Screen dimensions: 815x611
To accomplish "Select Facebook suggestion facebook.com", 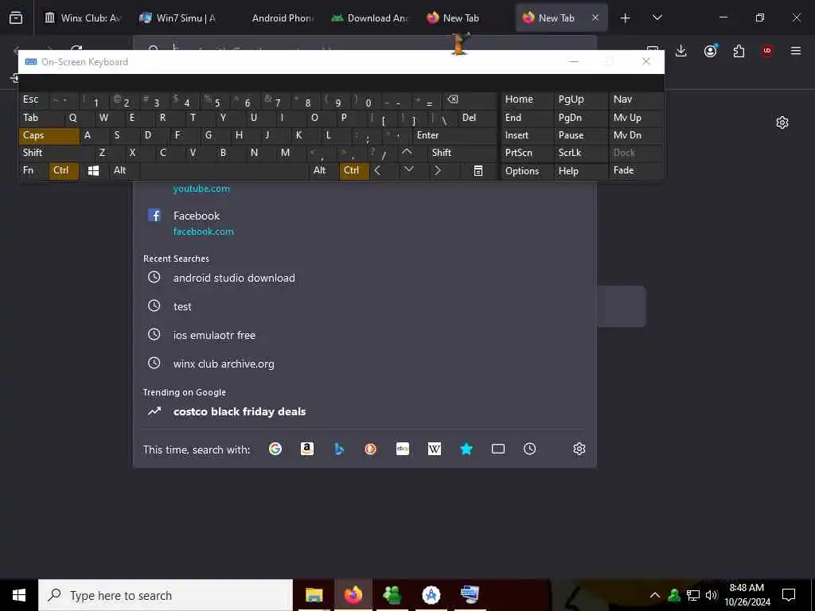I will click(365, 223).
